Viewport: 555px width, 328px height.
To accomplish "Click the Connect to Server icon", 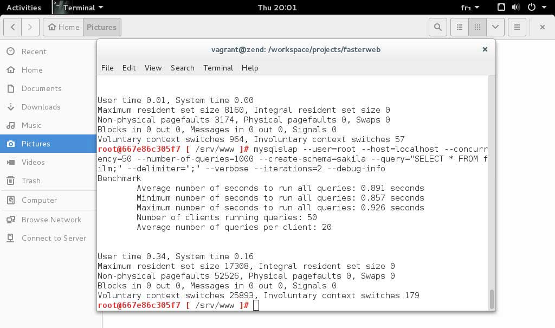I will click(11, 238).
